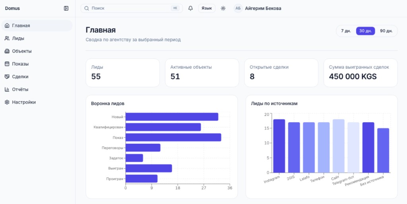407x204 pixels.
Task: Click the Задаток funnel bar
Action: (134, 158)
